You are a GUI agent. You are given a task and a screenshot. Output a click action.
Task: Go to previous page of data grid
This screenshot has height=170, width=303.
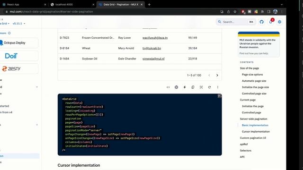[209, 75]
